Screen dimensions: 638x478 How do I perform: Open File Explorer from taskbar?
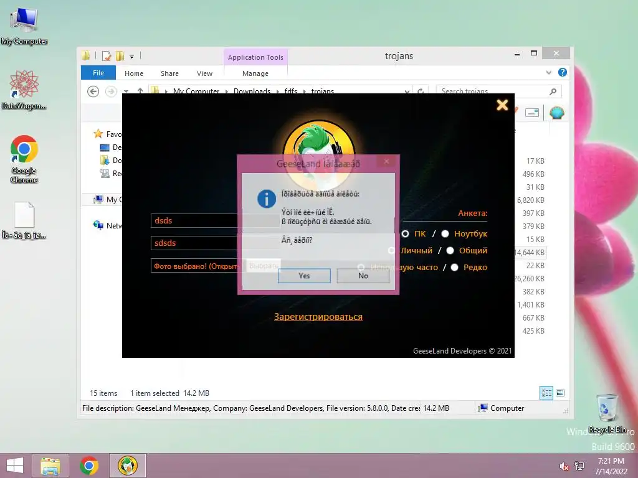(x=50, y=466)
